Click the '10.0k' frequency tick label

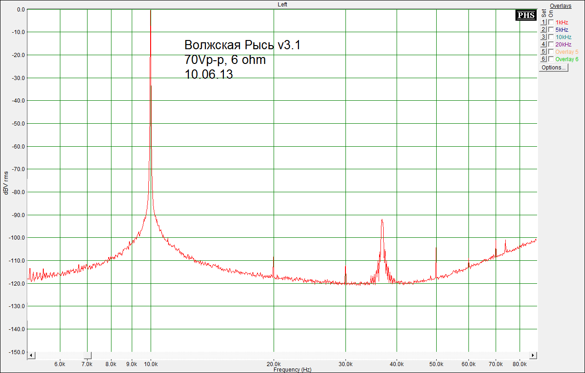coord(151,364)
